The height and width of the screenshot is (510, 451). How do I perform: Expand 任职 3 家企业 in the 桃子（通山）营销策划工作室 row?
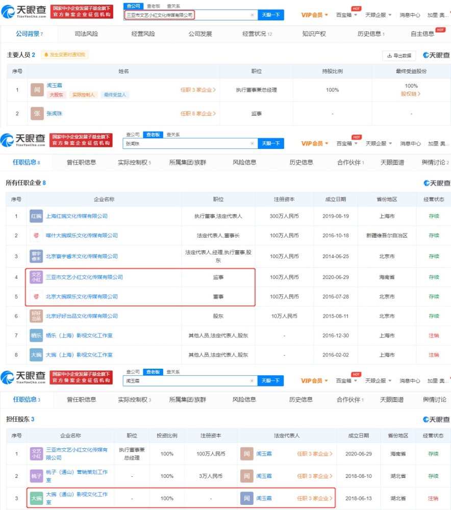pos(315,476)
